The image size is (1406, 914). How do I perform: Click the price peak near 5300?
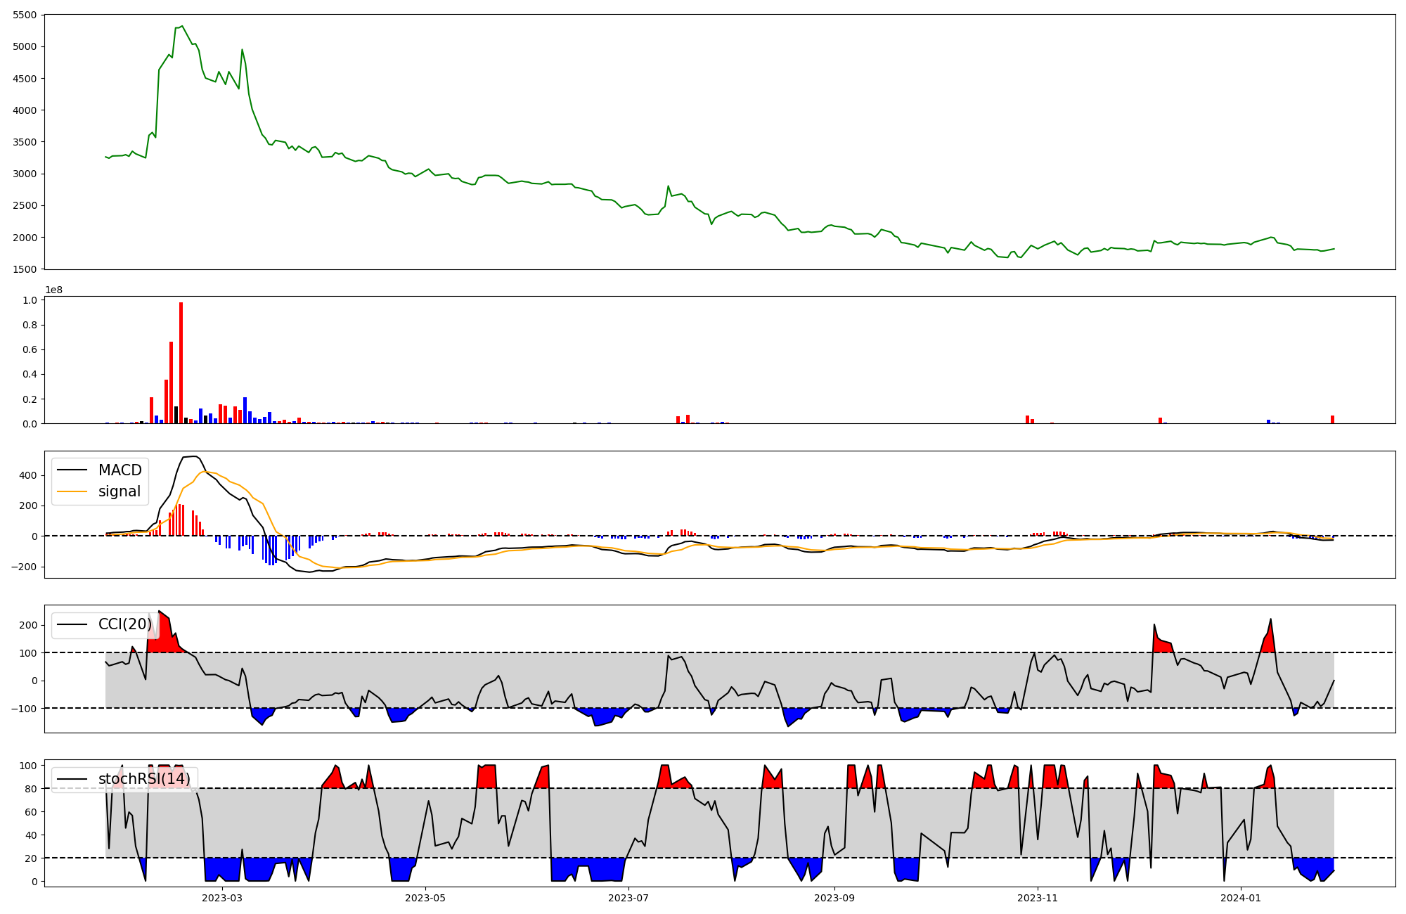[x=182, y=27]
